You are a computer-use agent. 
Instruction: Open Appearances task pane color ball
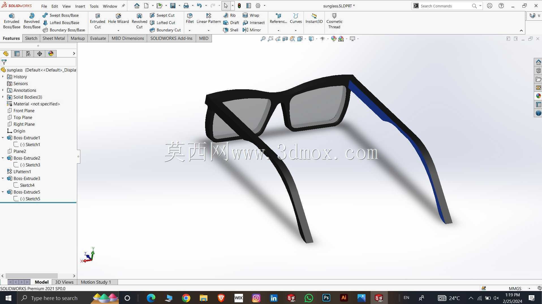coord(538,96)
